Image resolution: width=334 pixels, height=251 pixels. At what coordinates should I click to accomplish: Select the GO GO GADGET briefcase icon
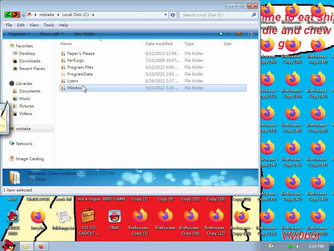coord(89,222)
